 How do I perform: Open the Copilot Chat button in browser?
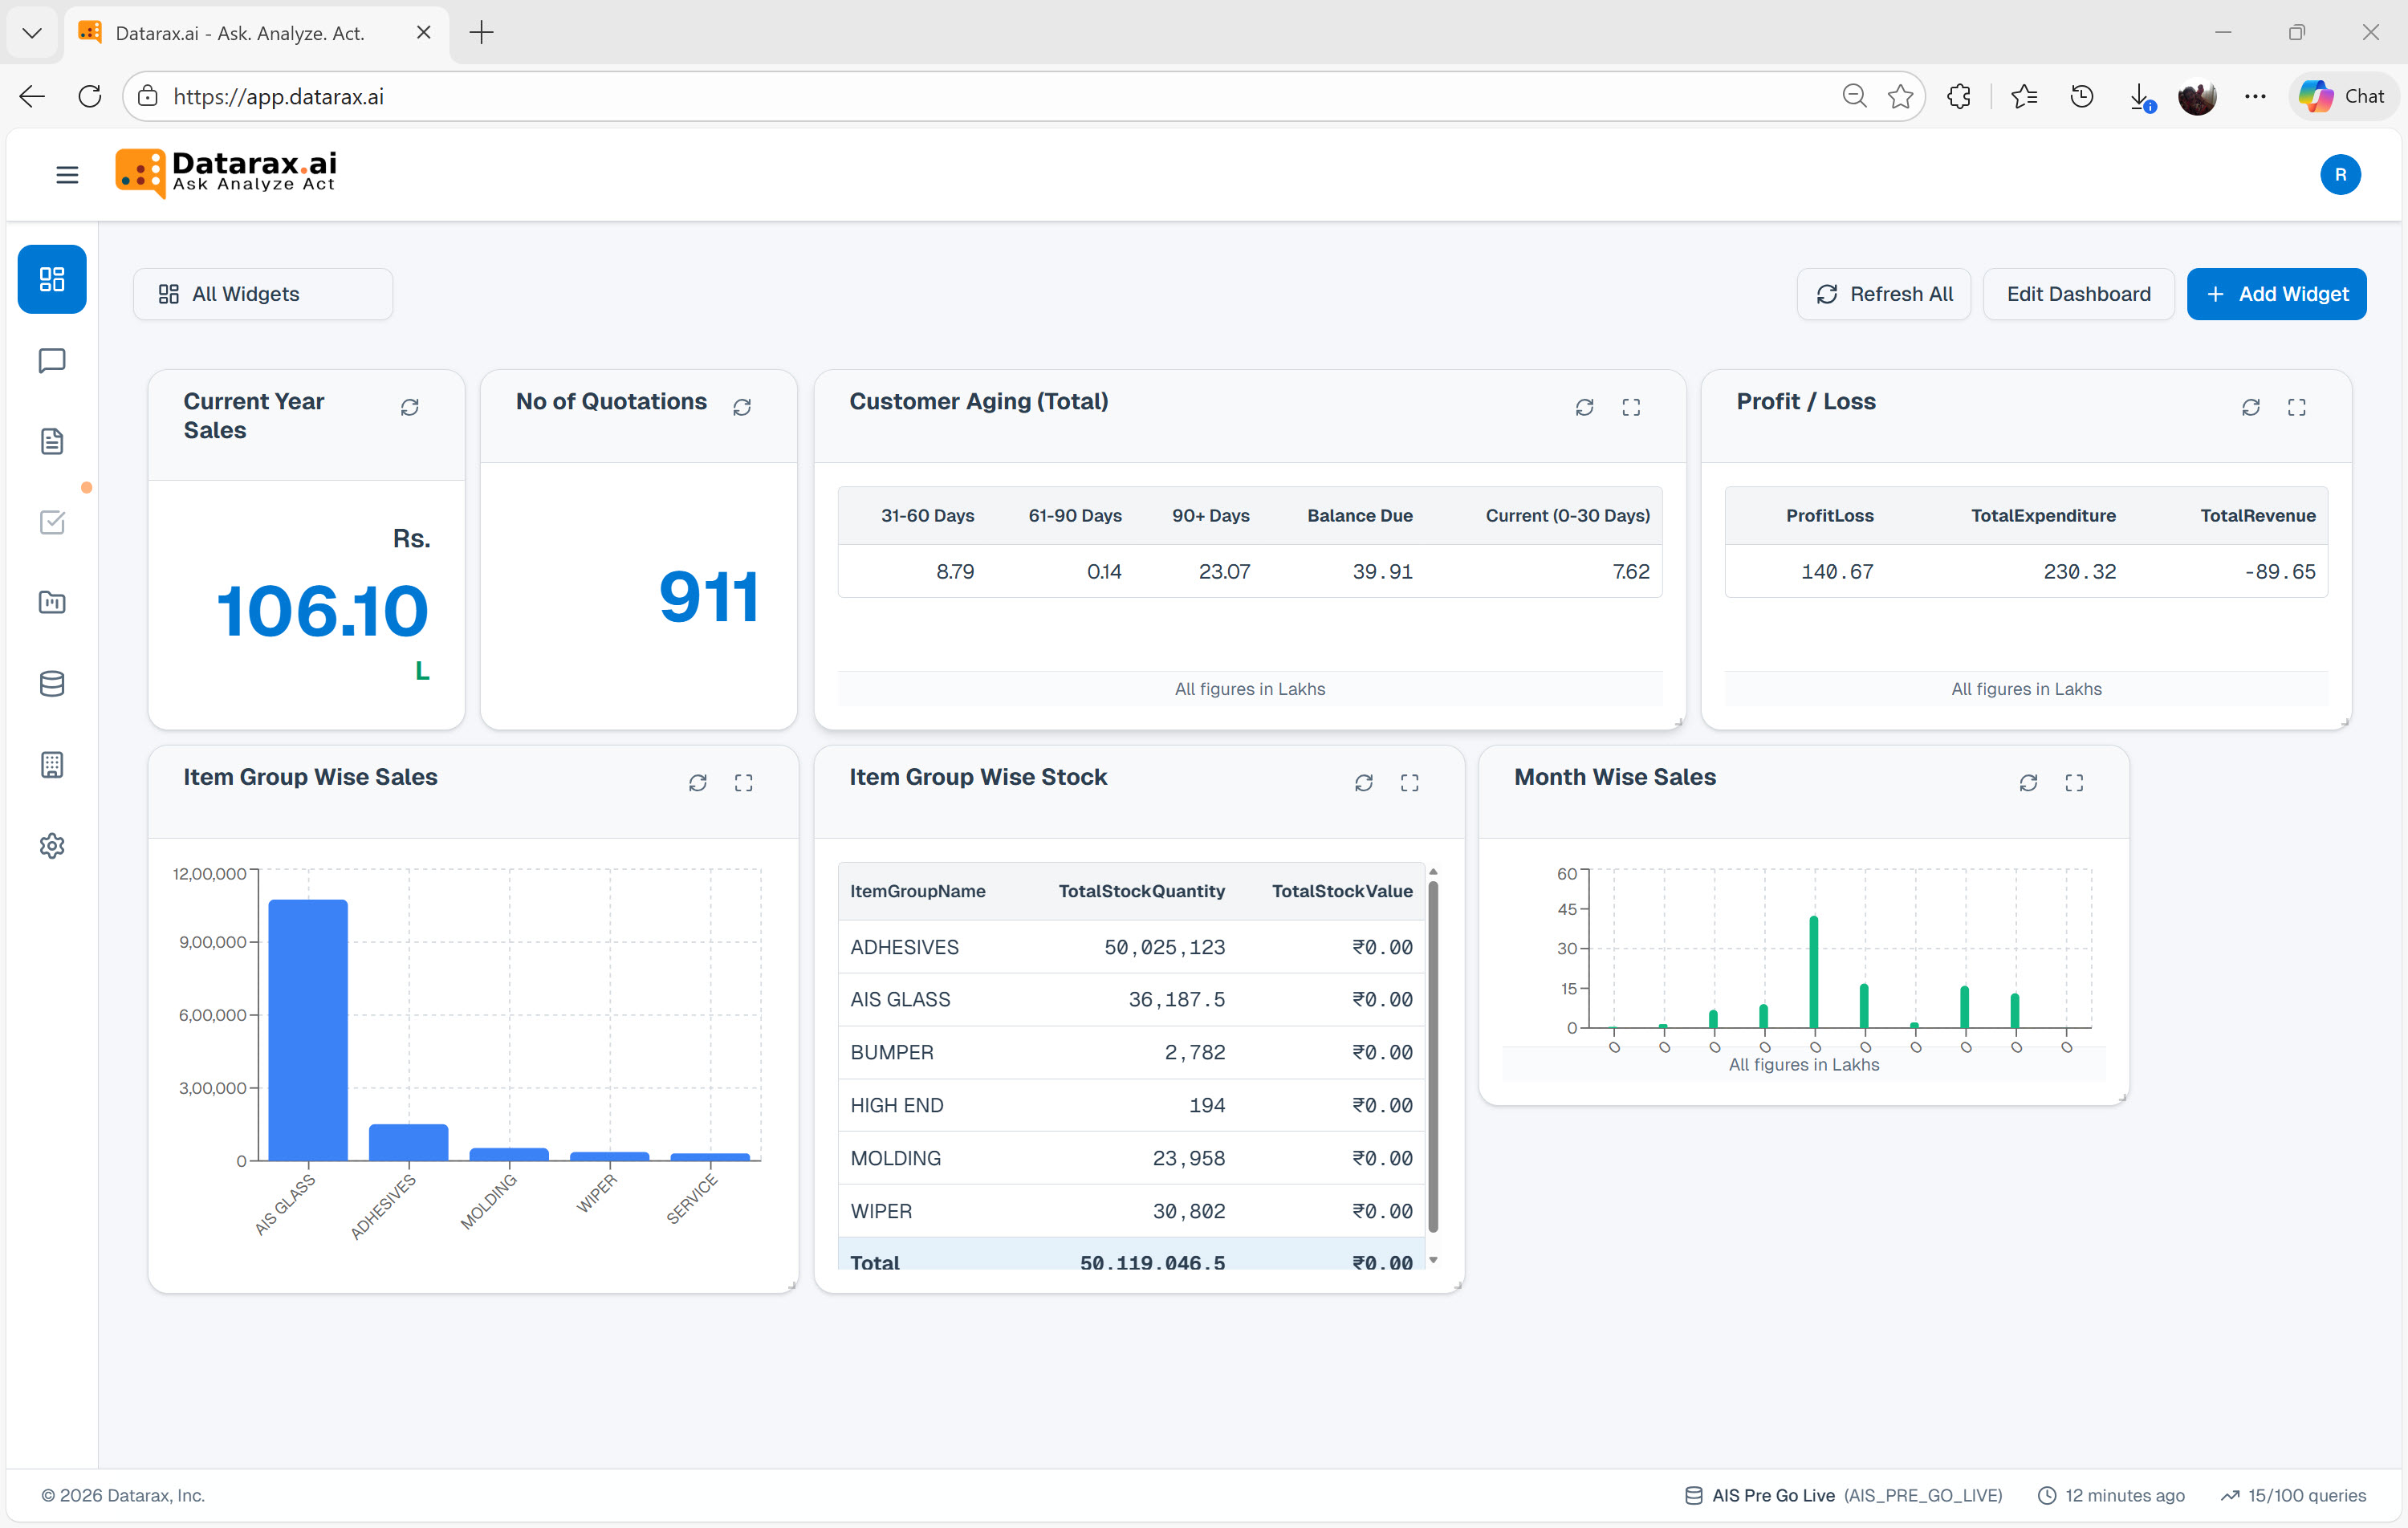coord(2343,96)
